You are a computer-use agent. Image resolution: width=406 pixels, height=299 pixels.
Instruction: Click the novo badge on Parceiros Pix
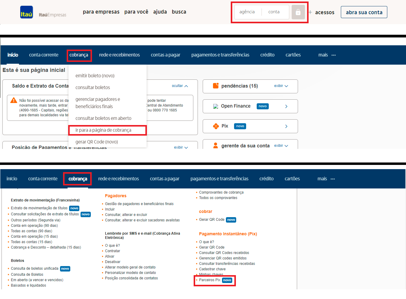227,280
